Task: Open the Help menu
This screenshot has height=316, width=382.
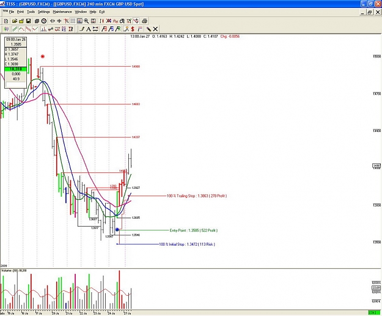Action: click(x=93, y=12)
